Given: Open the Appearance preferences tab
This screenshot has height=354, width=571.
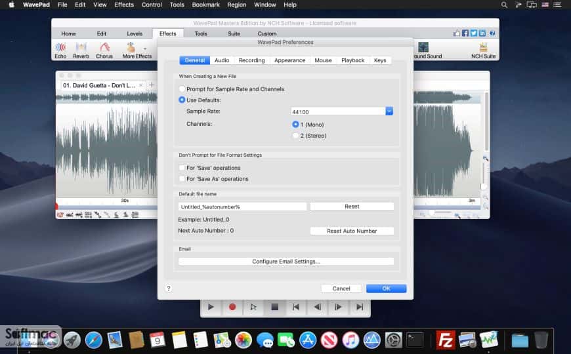Looking at the screenshot, I should (x=290, y=60).
